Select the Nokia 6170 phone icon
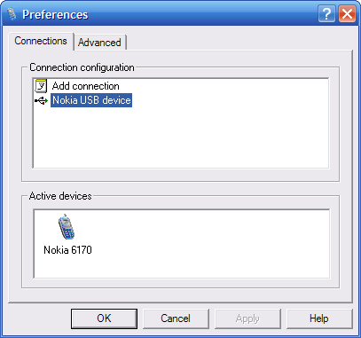The height and width of the screenshot is (338, 361). [67, 227]
